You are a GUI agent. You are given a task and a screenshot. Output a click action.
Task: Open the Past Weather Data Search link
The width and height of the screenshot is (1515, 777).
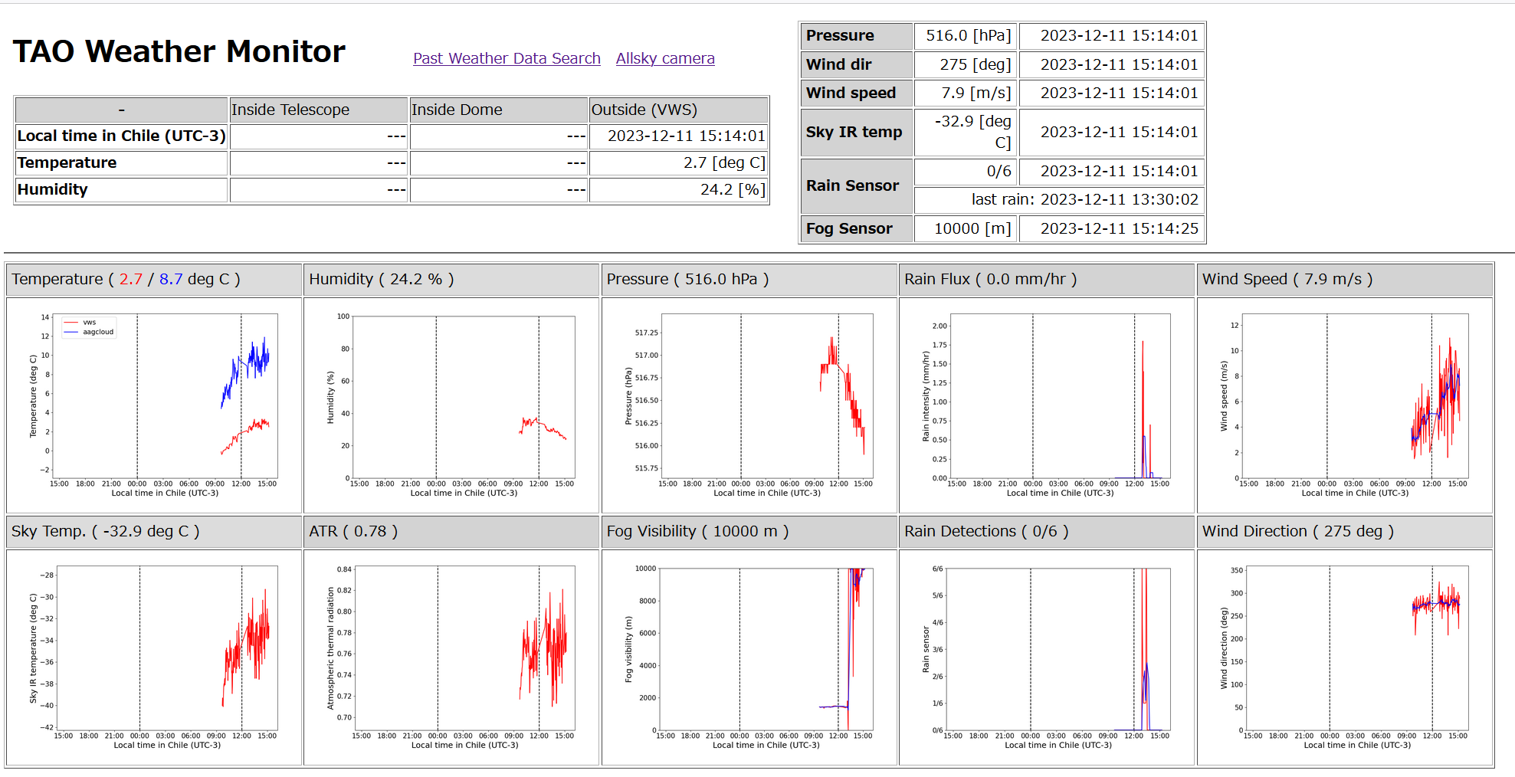[x=507, y=58]
